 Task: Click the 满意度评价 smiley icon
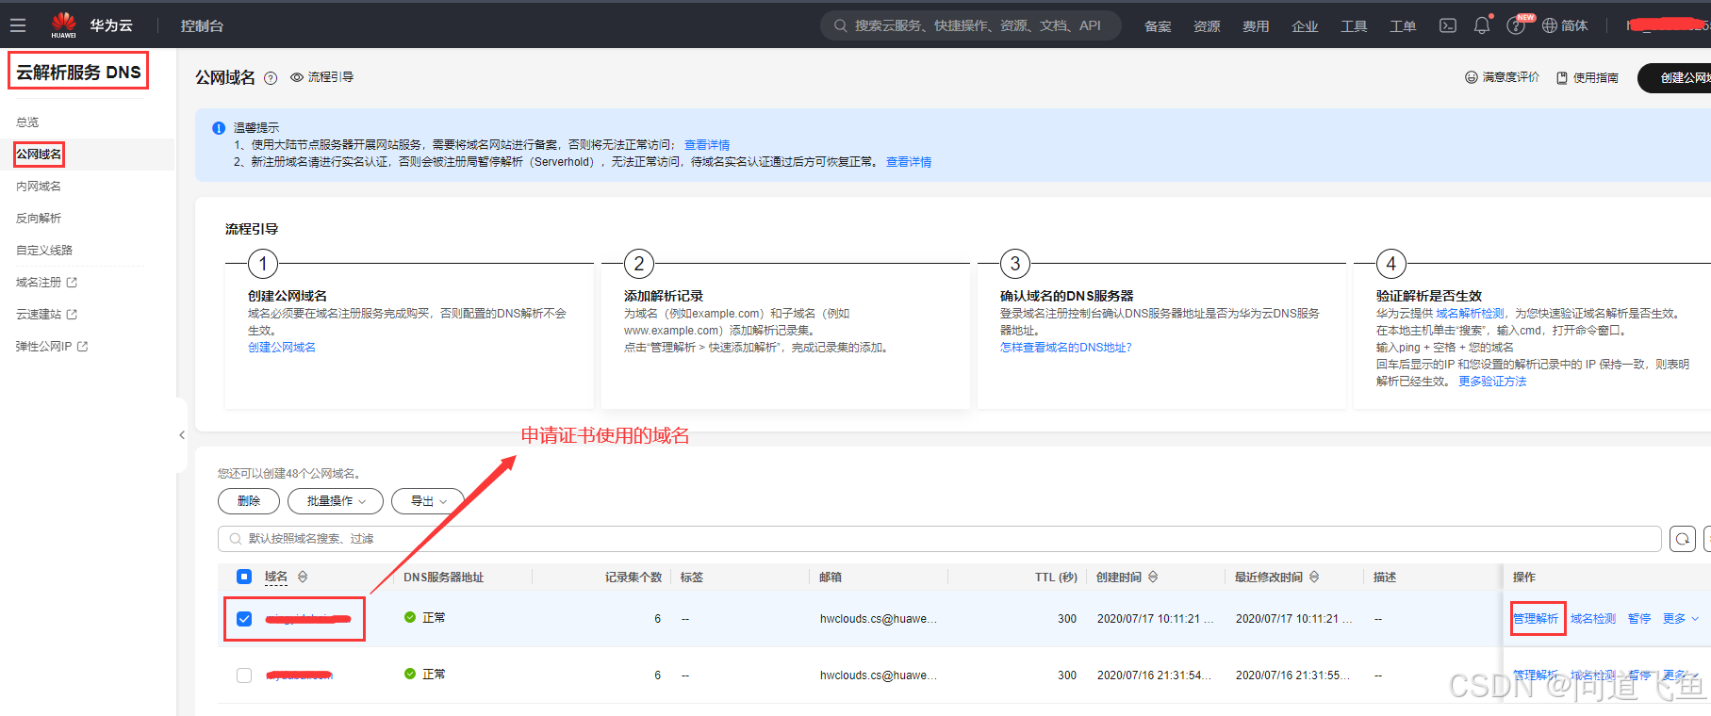1471,77
